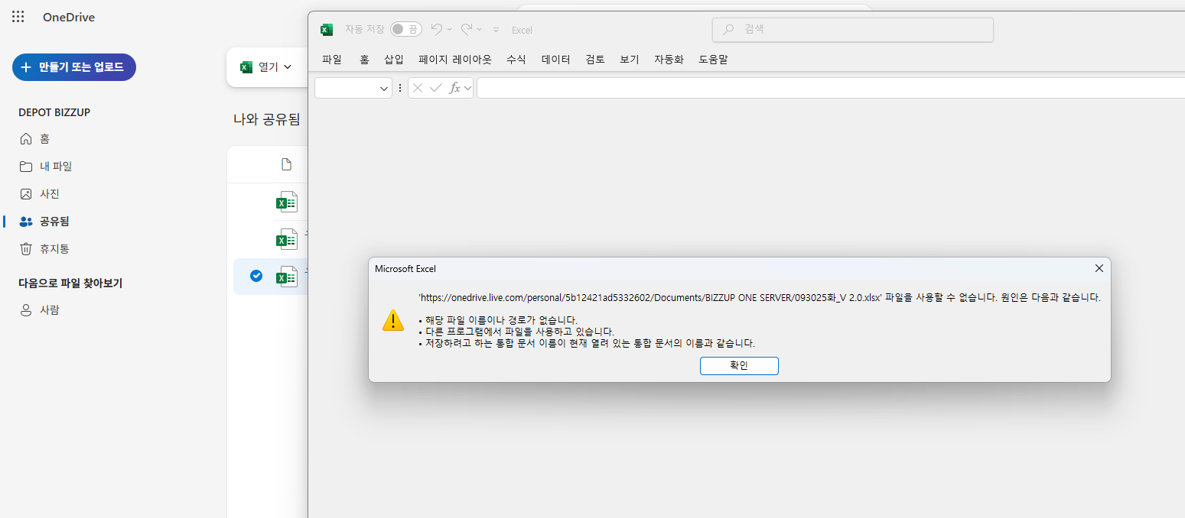Screen dimensions: 1185x518
Task: Click the DEPOT BIZZUP account label
Action: (x=54, y=112)
